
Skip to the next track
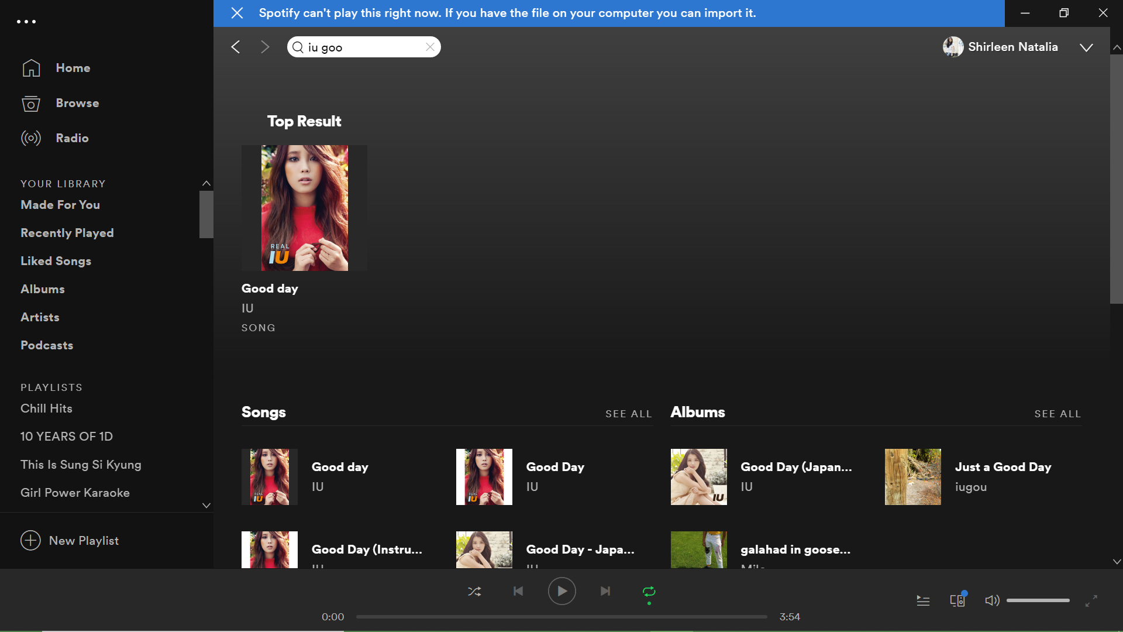tap(605, 592)
